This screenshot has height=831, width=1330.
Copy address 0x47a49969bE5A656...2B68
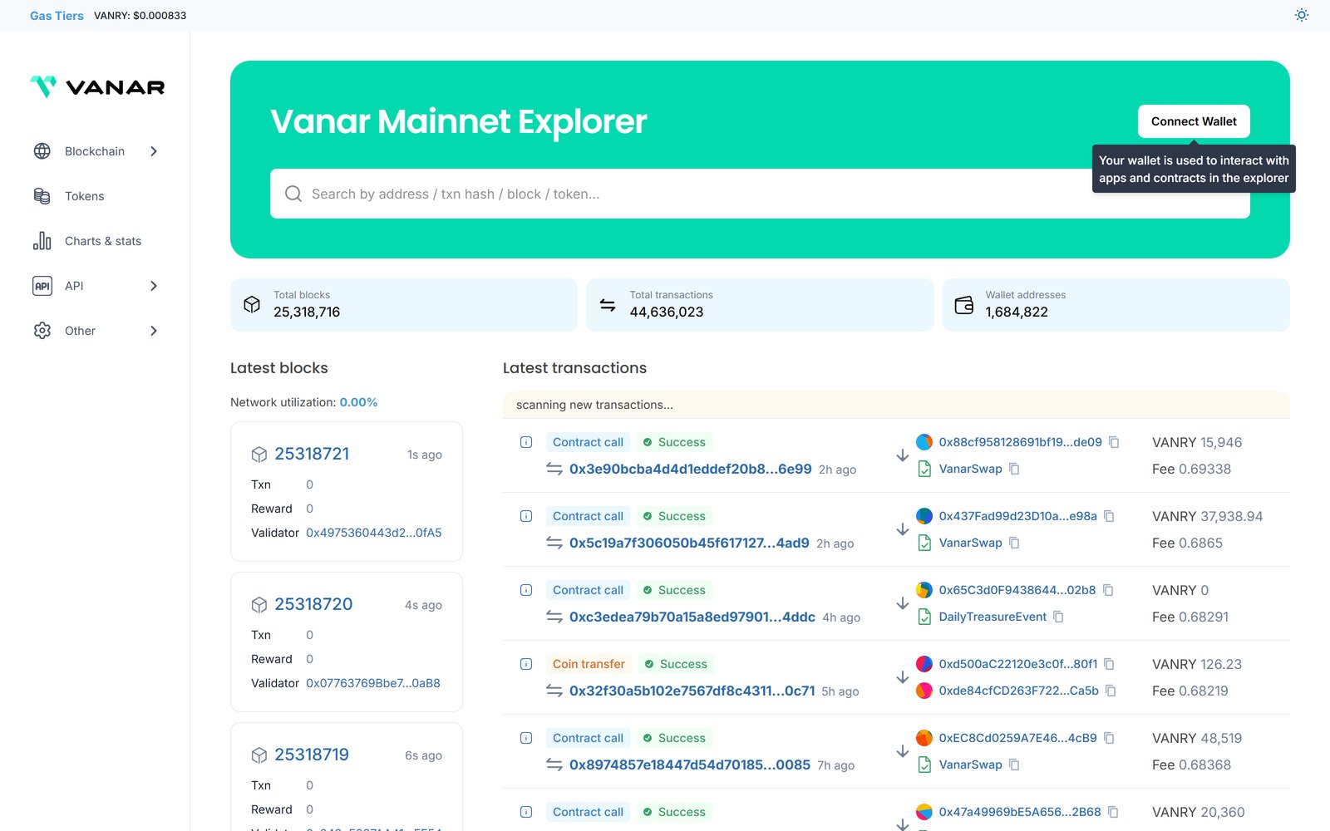click(x=1113, y=812)
